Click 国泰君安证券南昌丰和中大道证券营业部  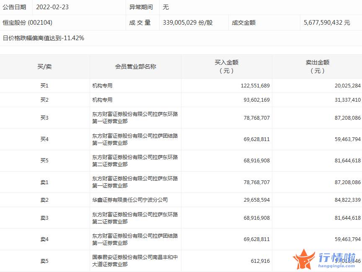(x=135, y=260)
